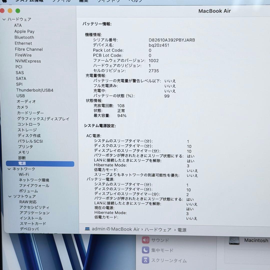The image size is (270, 270).
Task: Select アクセシビリティ in the sidebar
Action: pyautogui.click(x=34, y=207)
